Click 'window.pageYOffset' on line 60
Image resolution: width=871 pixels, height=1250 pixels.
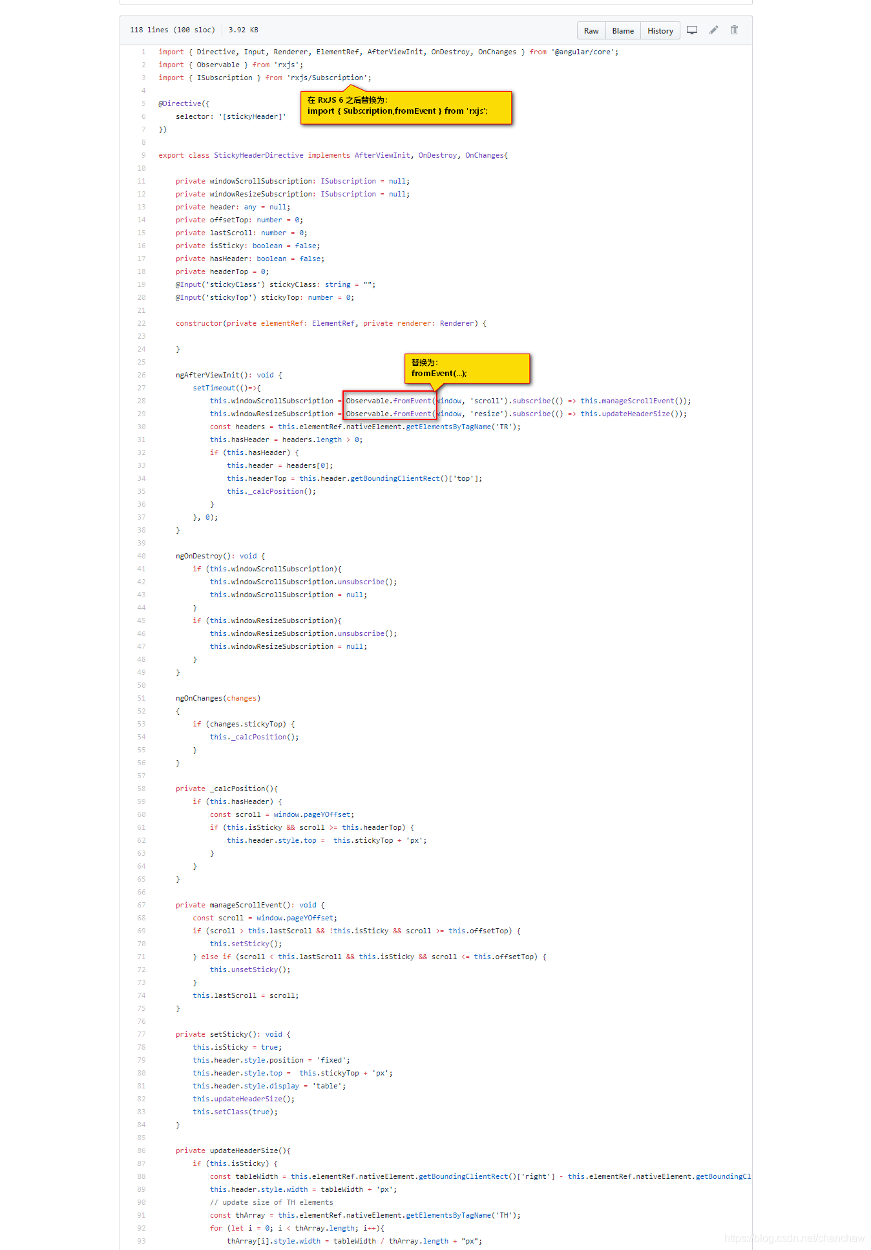pos(312,814)
